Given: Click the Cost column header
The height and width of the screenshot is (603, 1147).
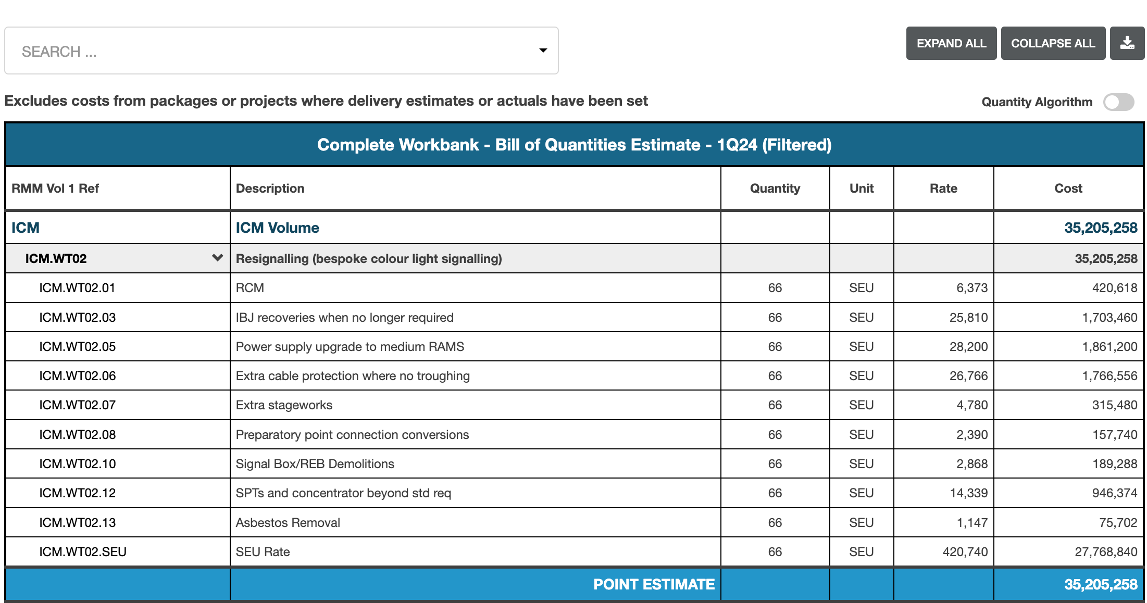Looking at the screenshot, I should point(1068,189).
